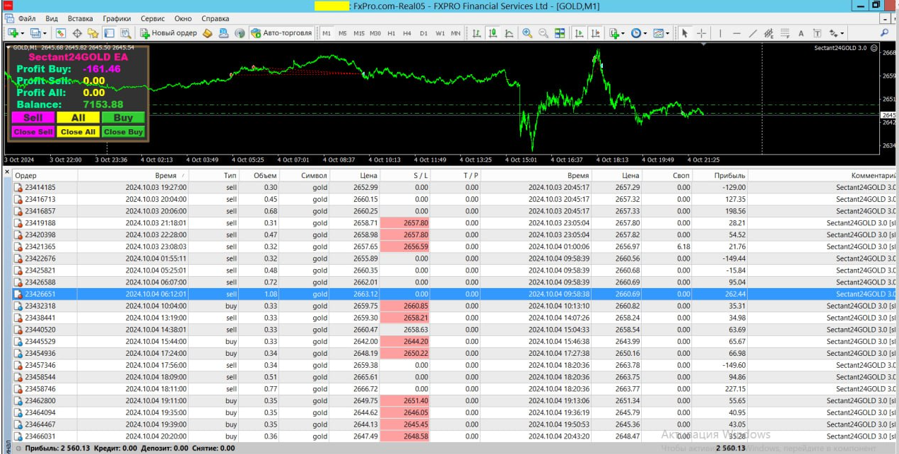
Task: Open the new chart dropdown arrow
Action: pos(23,33)
